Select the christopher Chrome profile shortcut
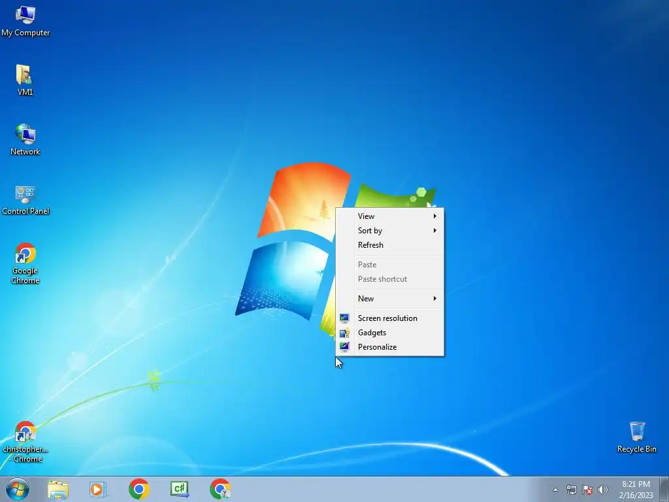Image resolution: width=669 pixels, height=502 pixels. click(25, 442)
